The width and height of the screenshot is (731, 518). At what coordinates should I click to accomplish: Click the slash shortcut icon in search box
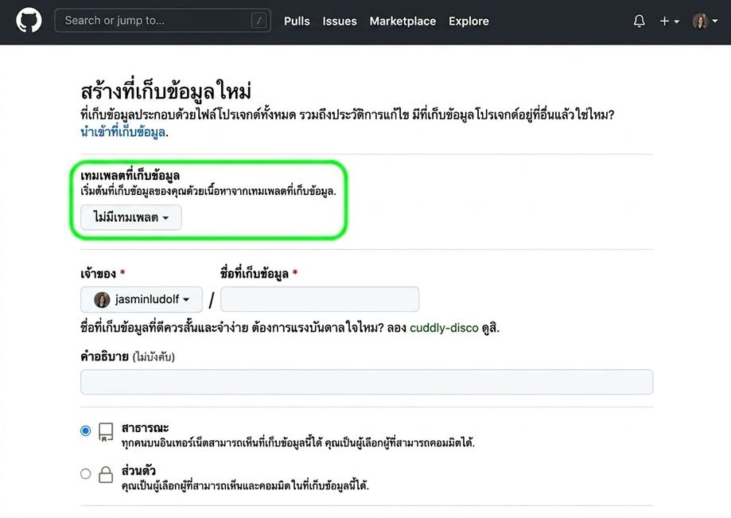pyautogui.click(x=259, y=21)
